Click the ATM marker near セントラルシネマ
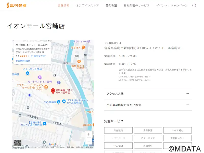Image resolution: width=204 pixels, height=153 pixels. click(59, 82)
